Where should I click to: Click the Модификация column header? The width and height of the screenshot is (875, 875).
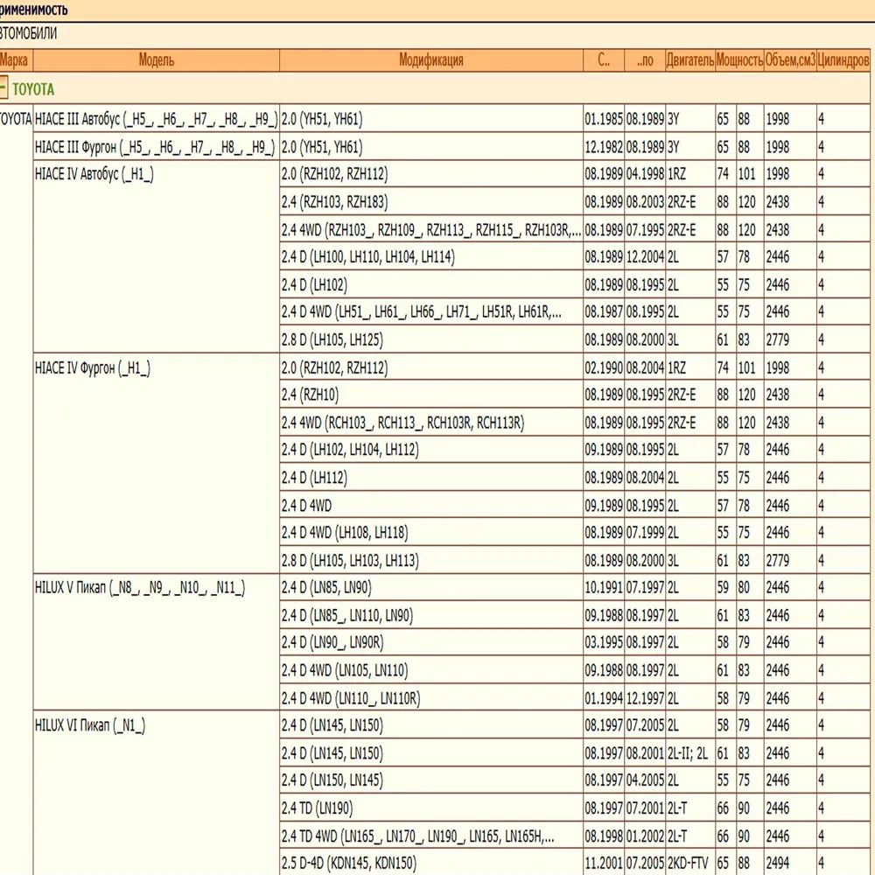[430, 60]
